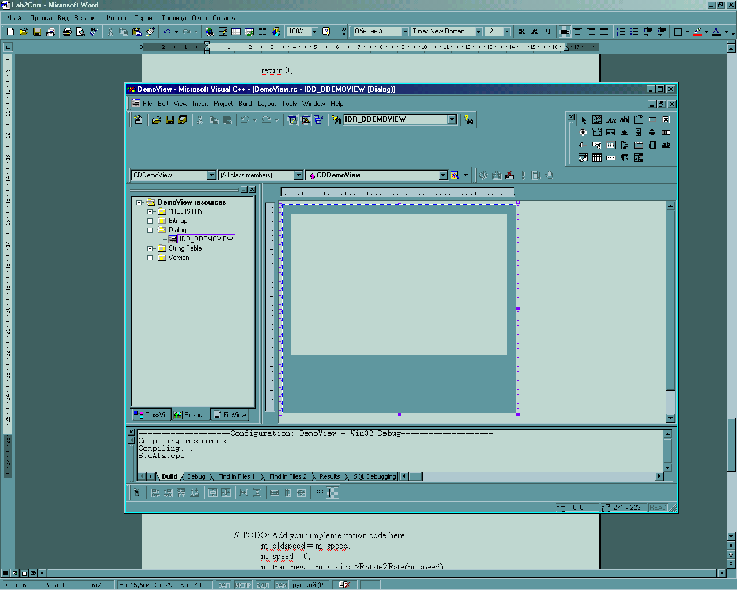Pick the Rich Edit 'ab' control
Screen dimensions: 737x590
[666, 145]
